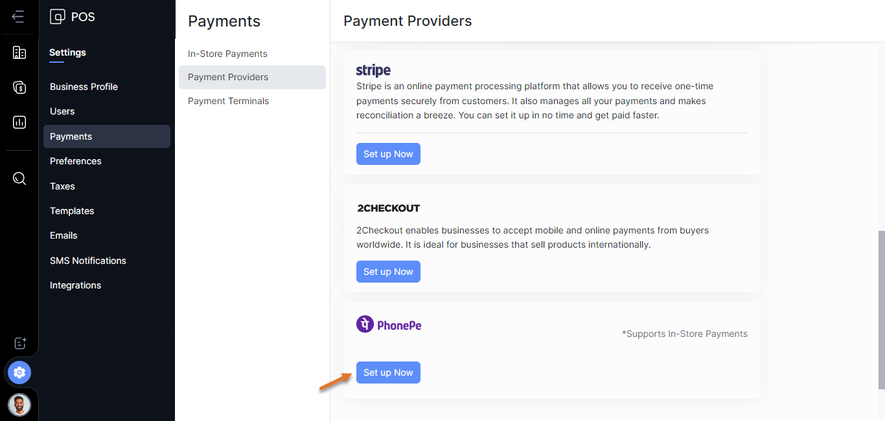Open Business Profile settings

point(84,87)
